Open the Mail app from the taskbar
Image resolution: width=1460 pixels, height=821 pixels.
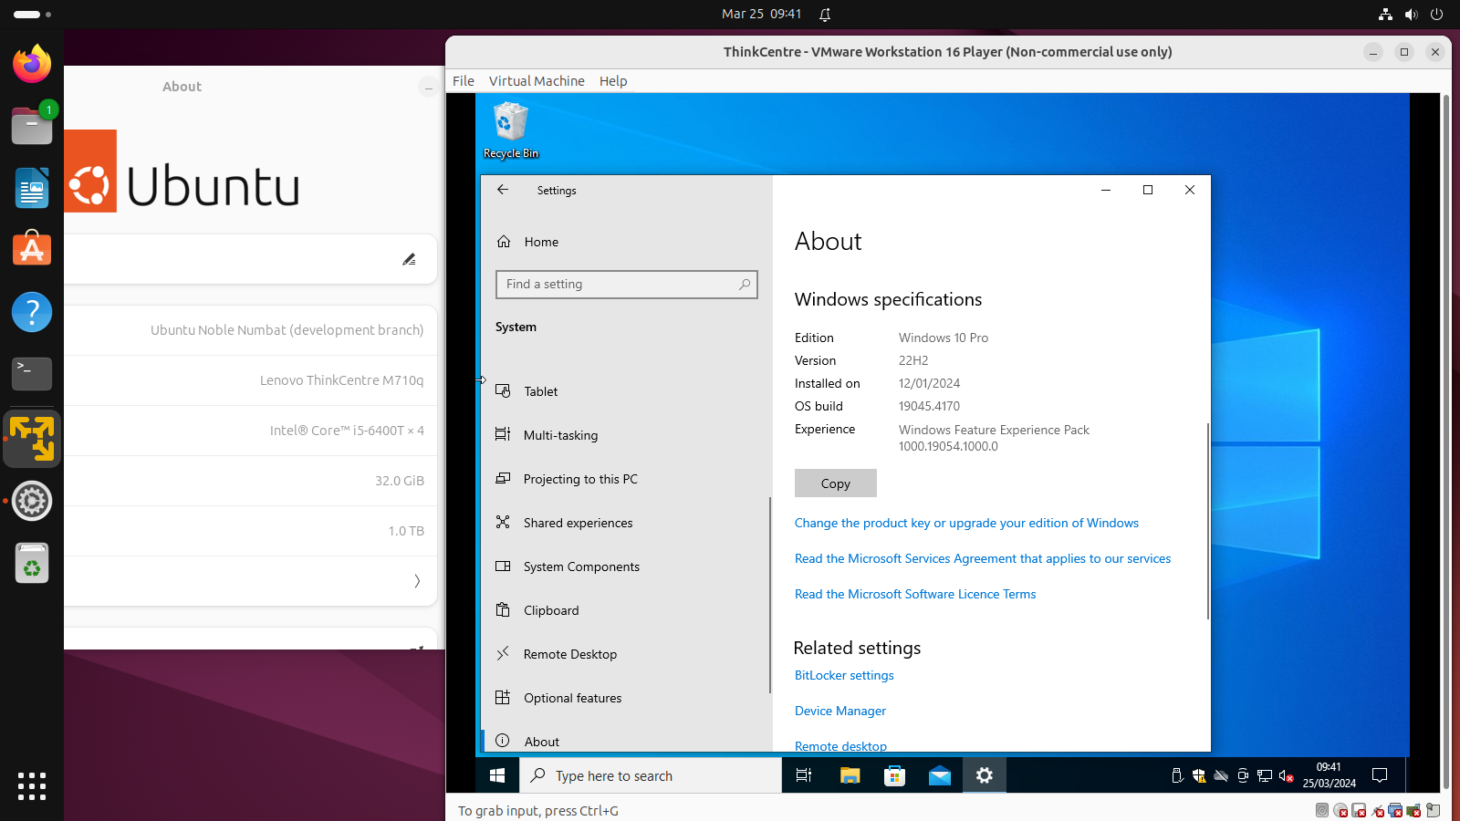[x=940, y=775]
